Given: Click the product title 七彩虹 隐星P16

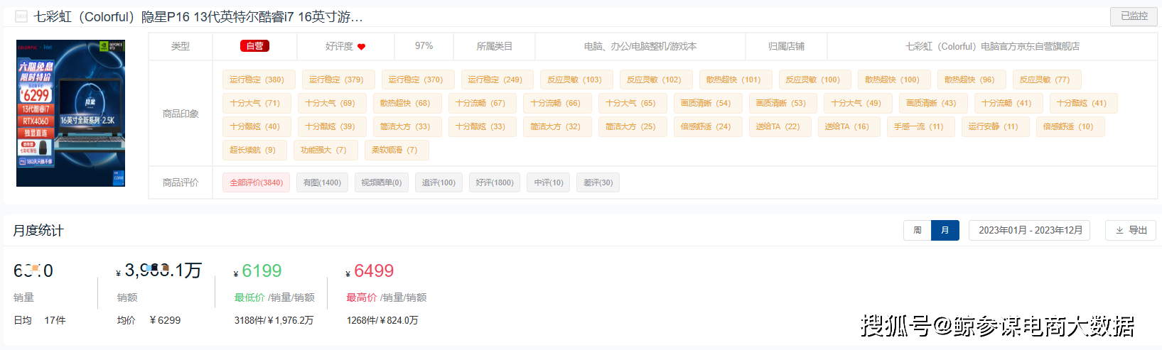Looking at the screenshot, I should 198,16.
